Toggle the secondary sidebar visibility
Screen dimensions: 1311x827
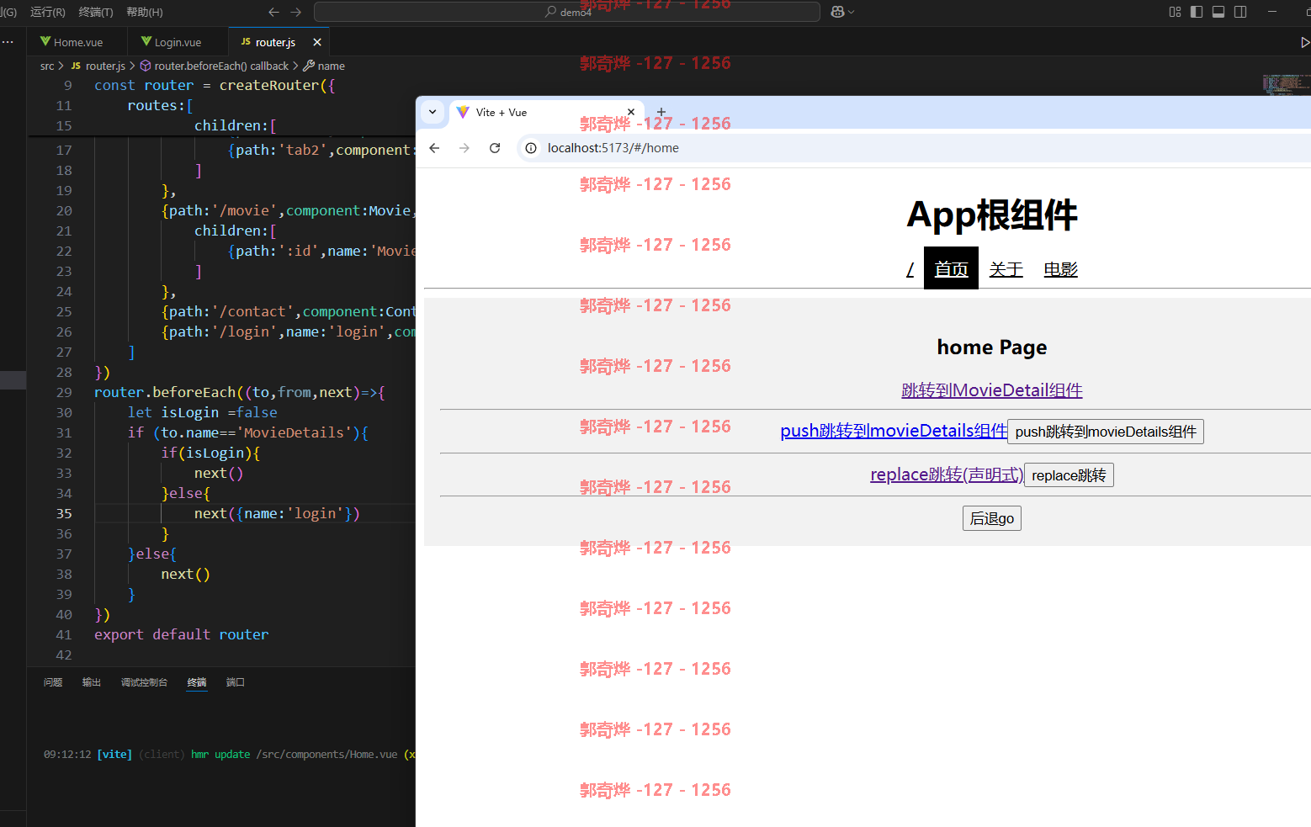pos(1240,12)
